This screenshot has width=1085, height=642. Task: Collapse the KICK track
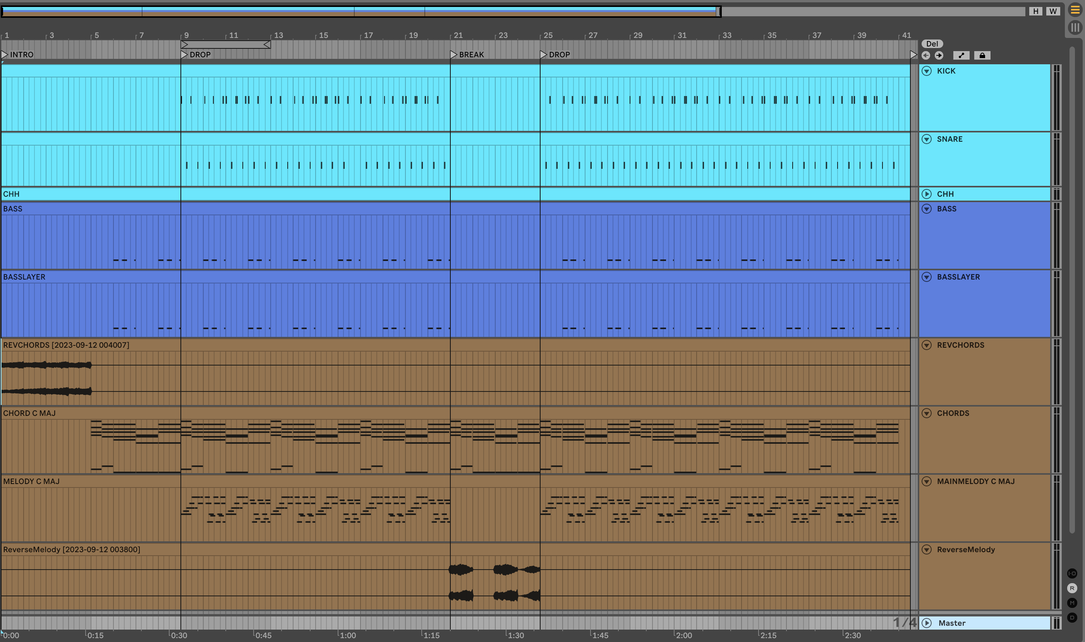click(x=927, y=71)
